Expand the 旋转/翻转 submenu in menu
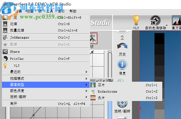 click(x=46, y=97)
